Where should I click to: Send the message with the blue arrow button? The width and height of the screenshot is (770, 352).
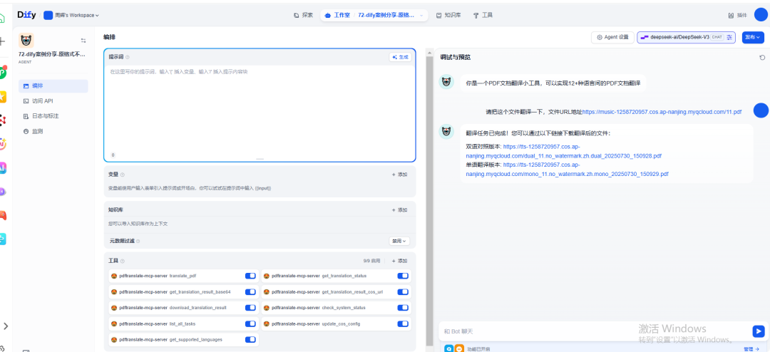tap(758, 331)
